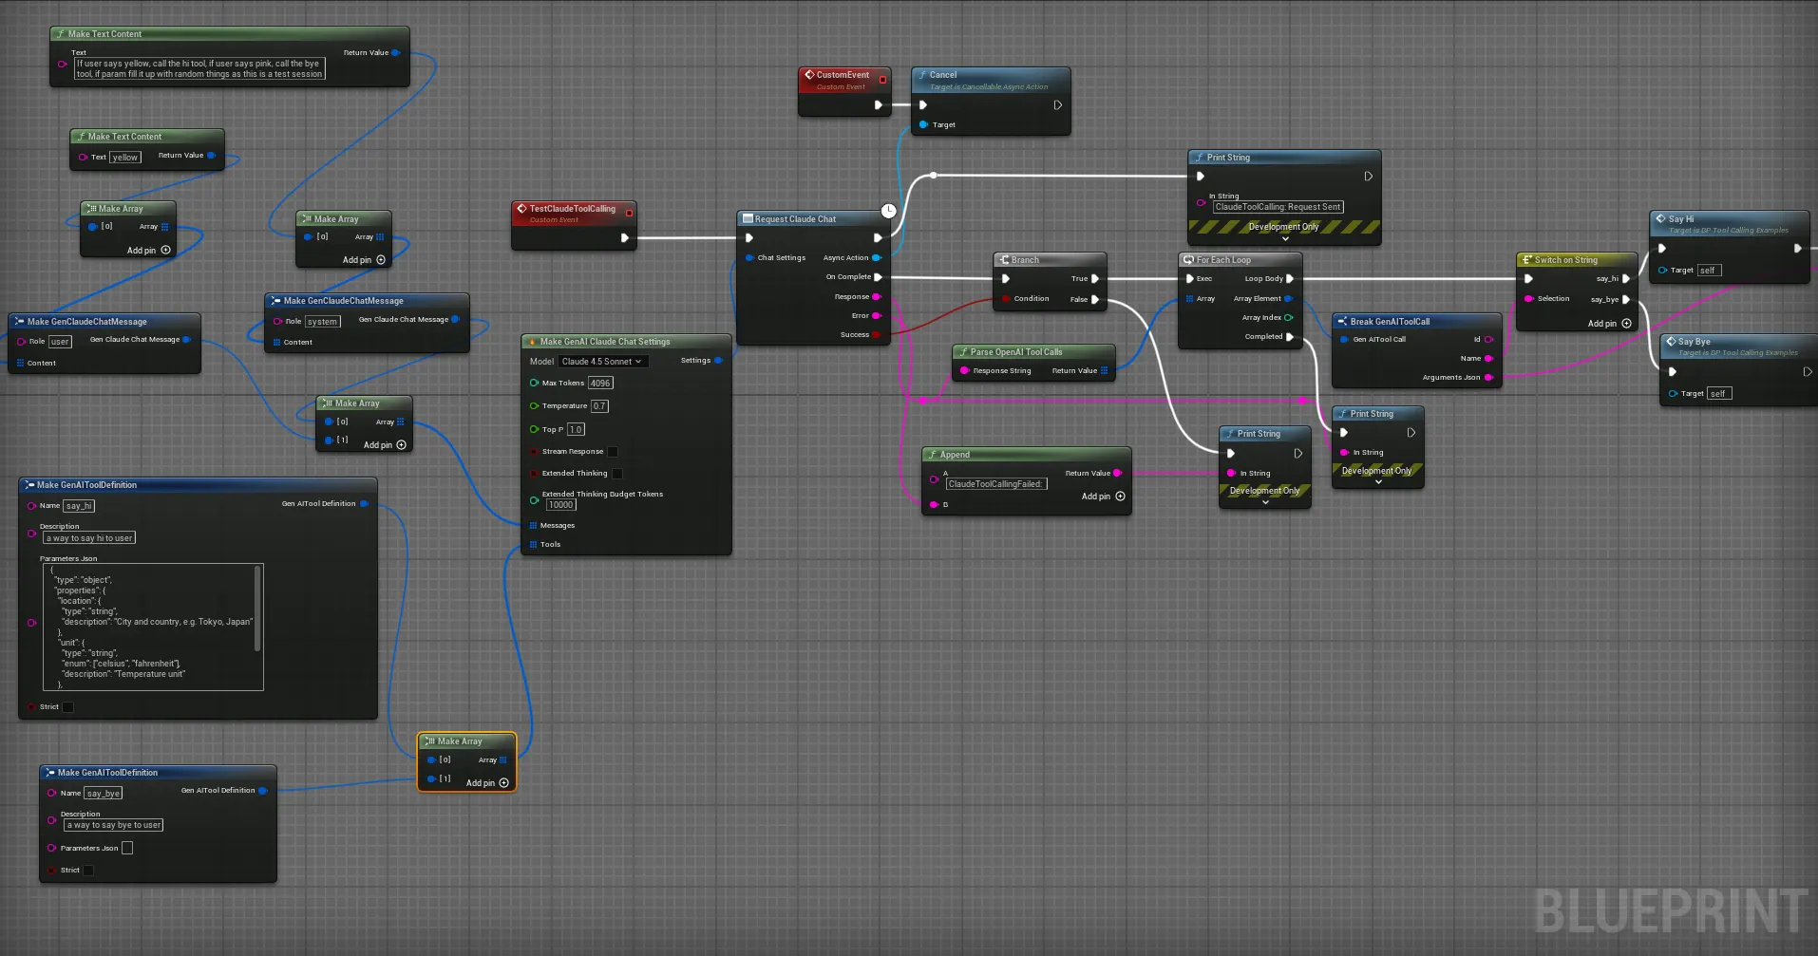Click the Completed exec pin on For Each Loop
Screen dimensions: 1818x956
[x=1289, y=336]
